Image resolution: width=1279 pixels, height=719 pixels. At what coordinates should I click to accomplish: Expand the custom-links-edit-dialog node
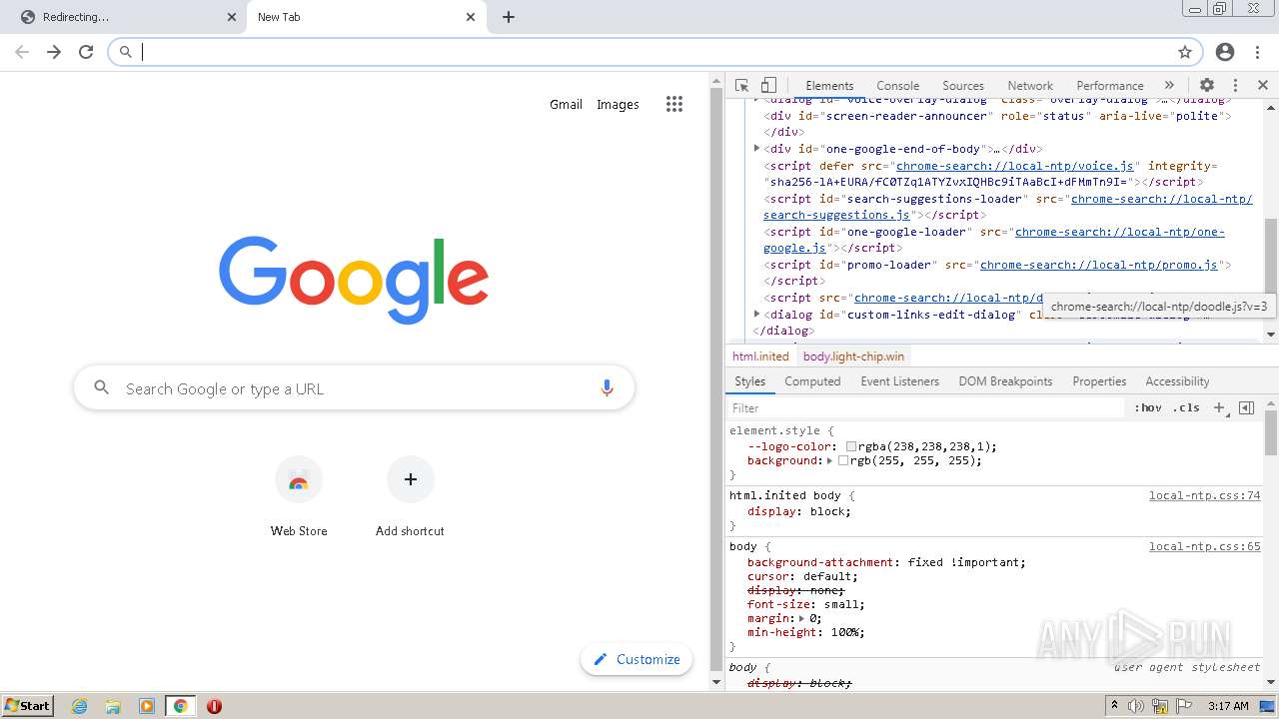coord(756,315)
